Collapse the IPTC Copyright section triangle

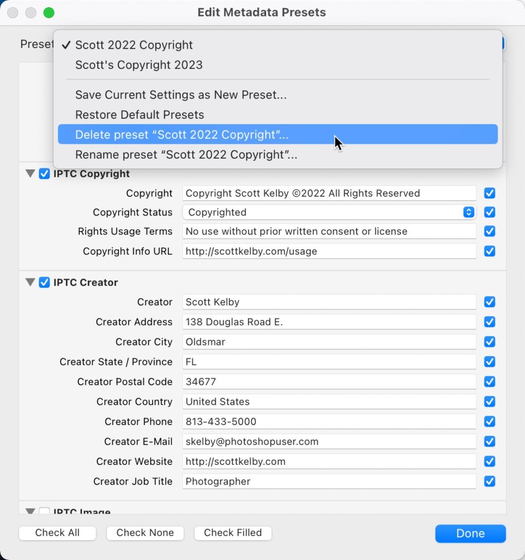click(x=30, y=173)
